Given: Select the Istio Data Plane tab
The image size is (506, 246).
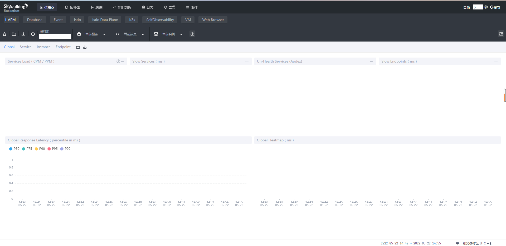Looking at the screenshot, I should pos(105,20).
